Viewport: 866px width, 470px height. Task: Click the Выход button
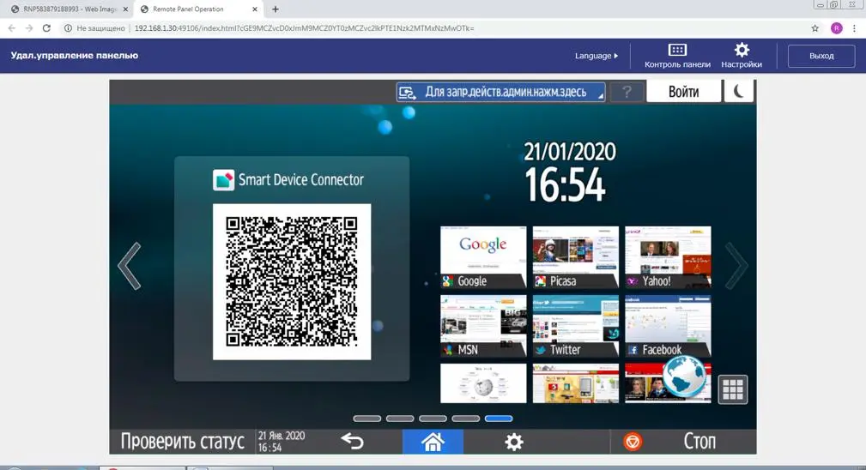point(821,56)
